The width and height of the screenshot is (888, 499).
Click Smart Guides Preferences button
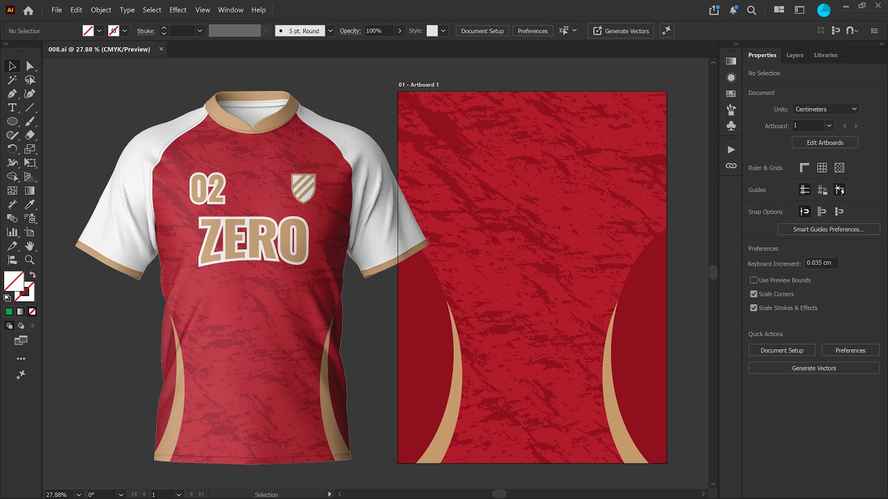tap(828, 229)
